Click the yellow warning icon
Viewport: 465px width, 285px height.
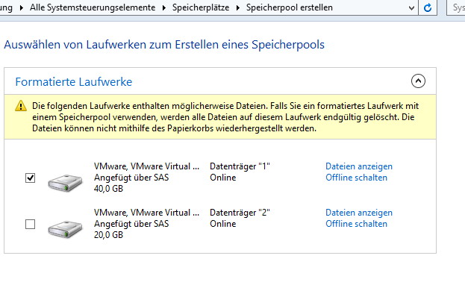pyautogui.click(x=21, y=106)
